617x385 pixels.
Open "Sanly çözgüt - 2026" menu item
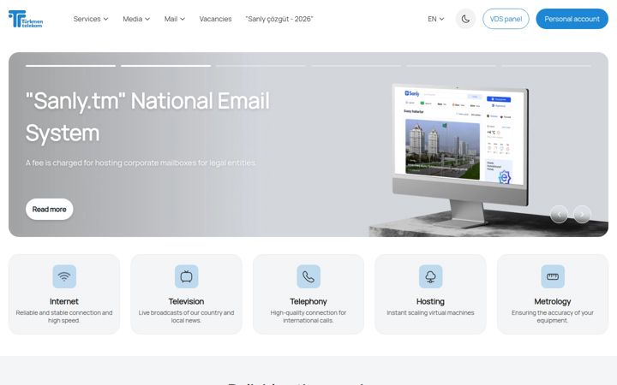tap(279, 19)
